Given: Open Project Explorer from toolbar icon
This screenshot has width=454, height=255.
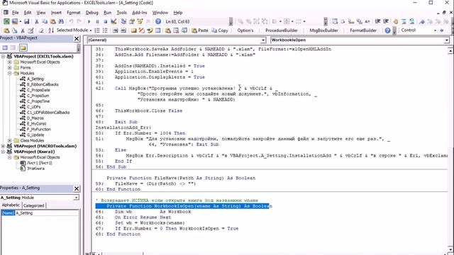Looking at the screenshot, I should [123, 21].
